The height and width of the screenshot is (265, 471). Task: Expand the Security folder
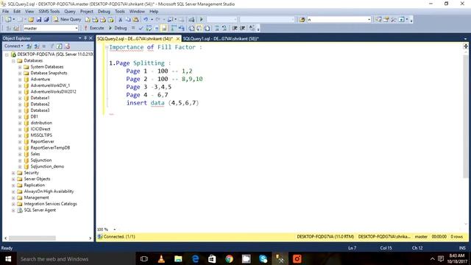click(x=13, y=173)
